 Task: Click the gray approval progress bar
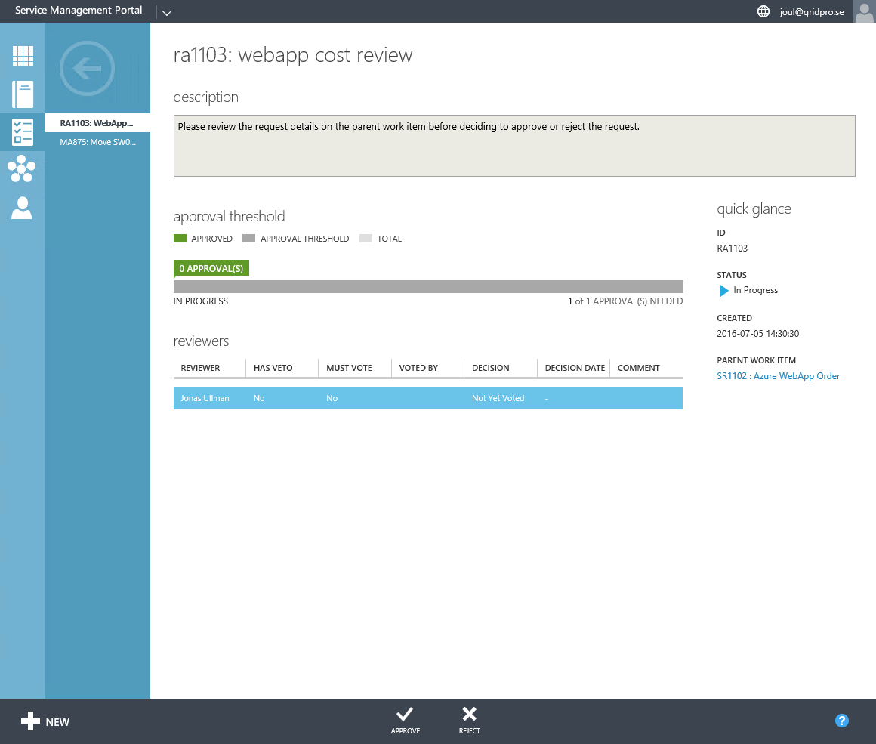428,287
